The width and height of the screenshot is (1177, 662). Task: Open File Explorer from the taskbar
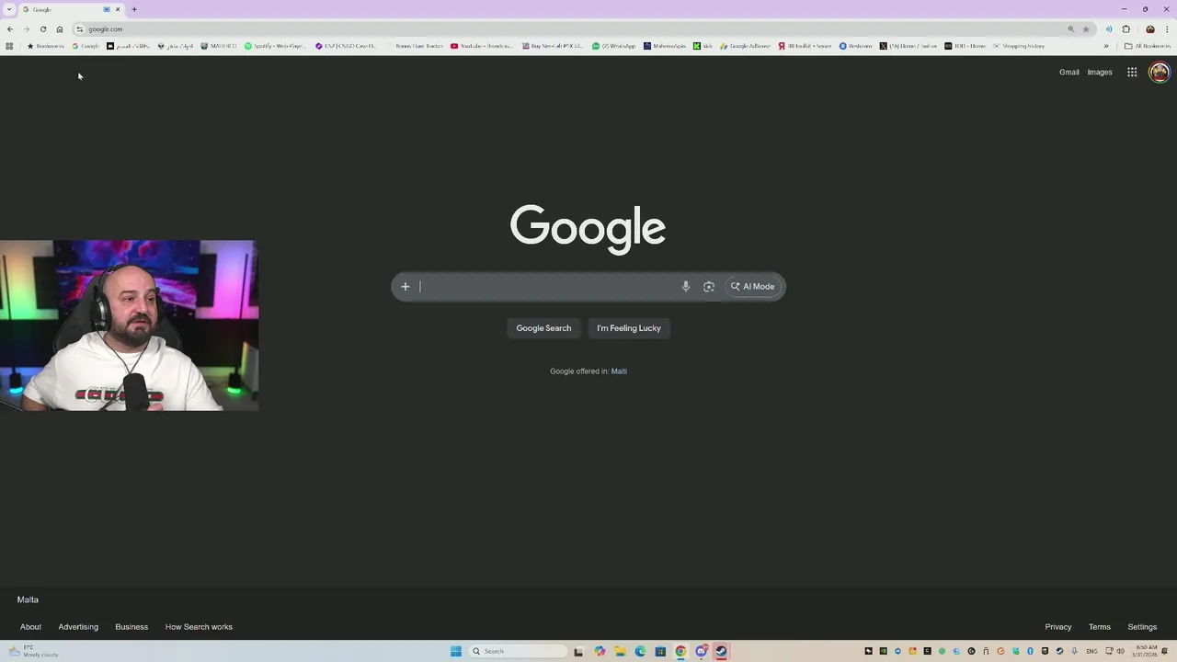pos(620,652)
